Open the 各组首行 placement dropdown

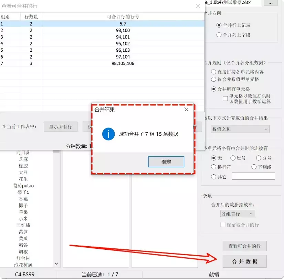(x=237, y=214)
